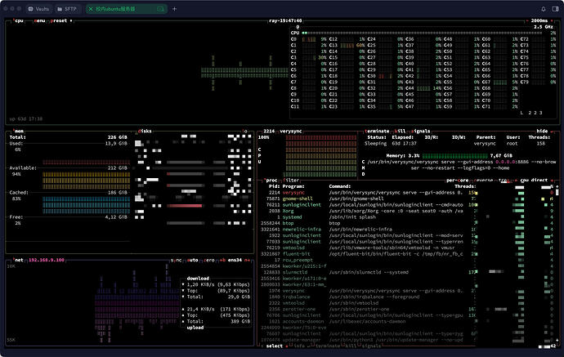Click the IP address 192.168.9.100
Screen dimensions: 564x357
[x=47, y=260]
